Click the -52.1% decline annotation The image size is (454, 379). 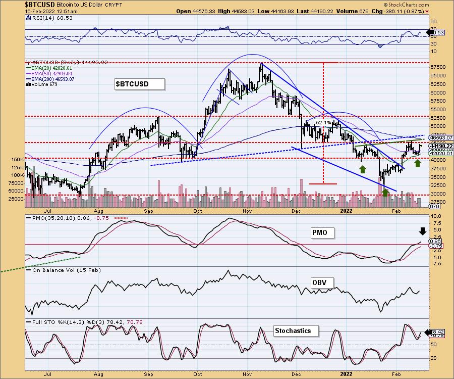(x=322, y=123)
